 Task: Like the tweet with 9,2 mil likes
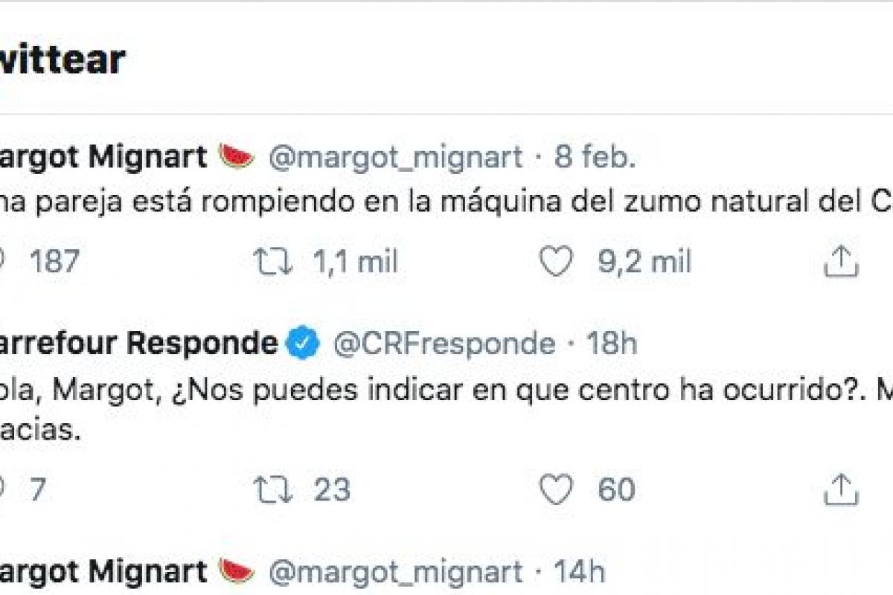coord(556,262)
